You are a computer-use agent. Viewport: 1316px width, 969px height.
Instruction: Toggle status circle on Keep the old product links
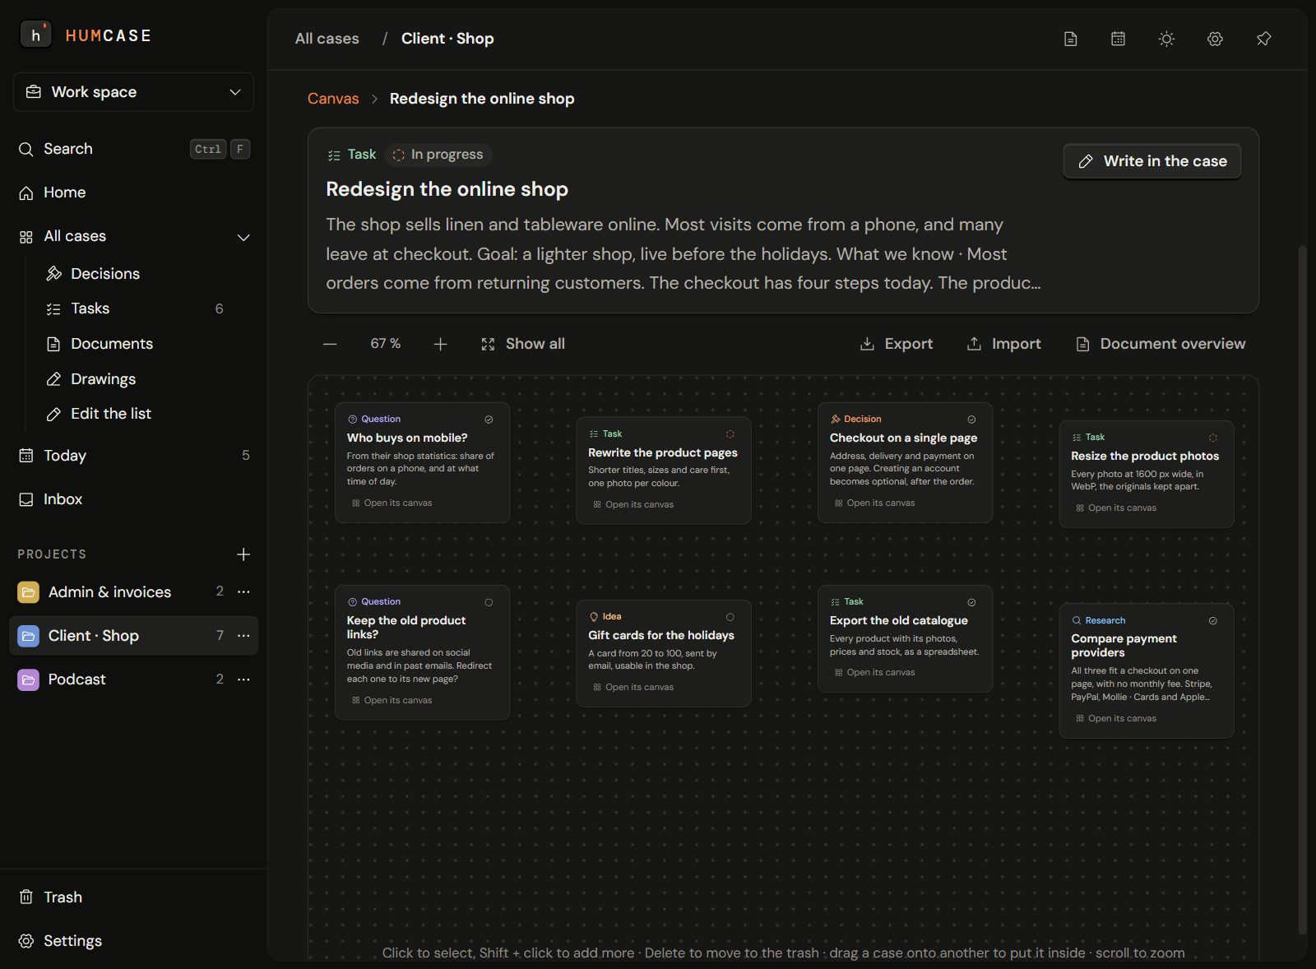click(489, 602)
